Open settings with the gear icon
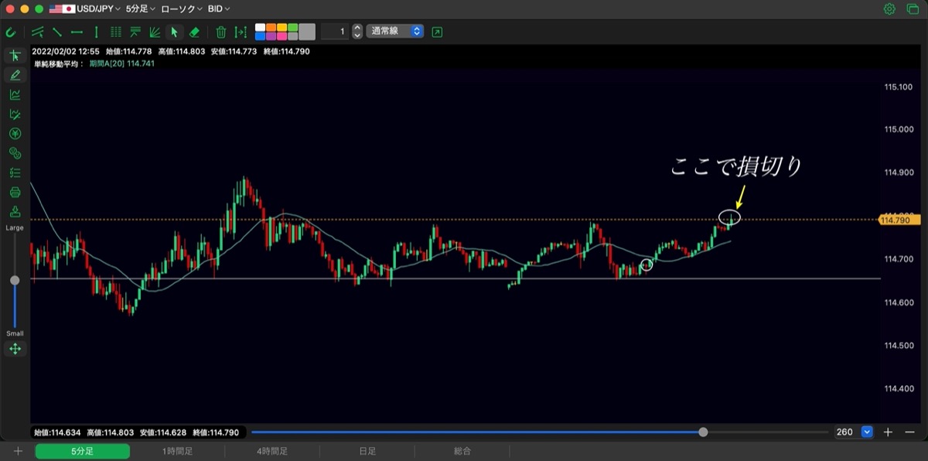 pos(890,9)
